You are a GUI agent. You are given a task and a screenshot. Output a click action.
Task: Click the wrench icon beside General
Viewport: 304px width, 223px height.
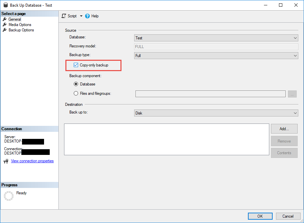(5, 19)
